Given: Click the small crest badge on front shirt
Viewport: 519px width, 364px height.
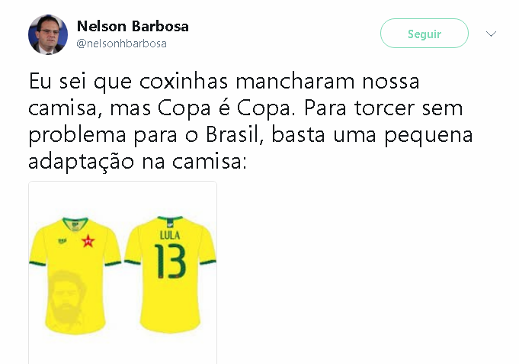Looking at the screenshot, I should 62,241.
